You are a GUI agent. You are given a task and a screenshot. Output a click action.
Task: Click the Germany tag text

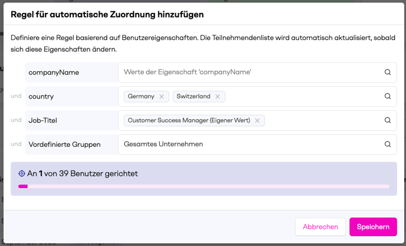coord(141,97)
